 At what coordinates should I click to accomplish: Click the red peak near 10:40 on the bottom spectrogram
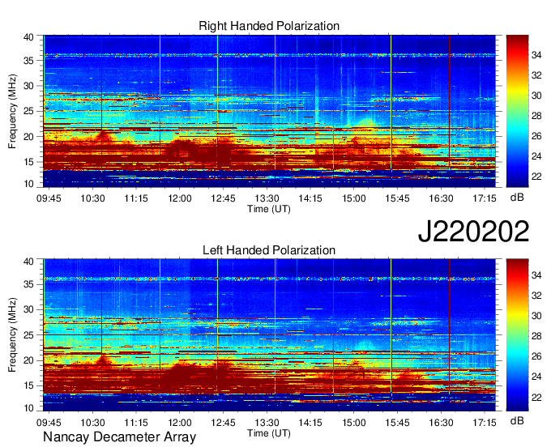point(103,360)
